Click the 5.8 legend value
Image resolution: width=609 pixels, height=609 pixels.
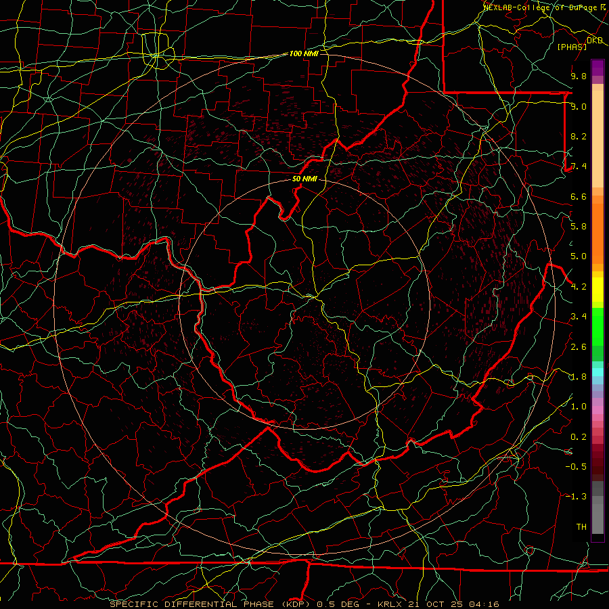579,227
